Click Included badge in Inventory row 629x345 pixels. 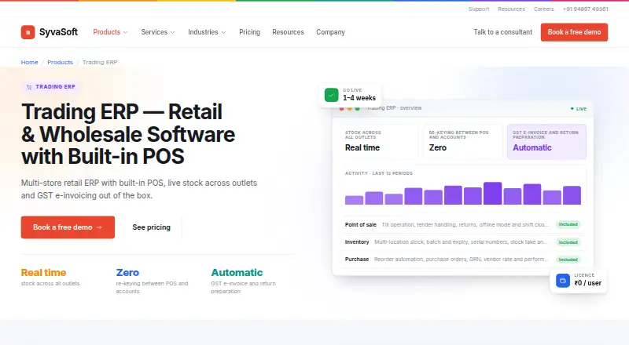point(568,242)
